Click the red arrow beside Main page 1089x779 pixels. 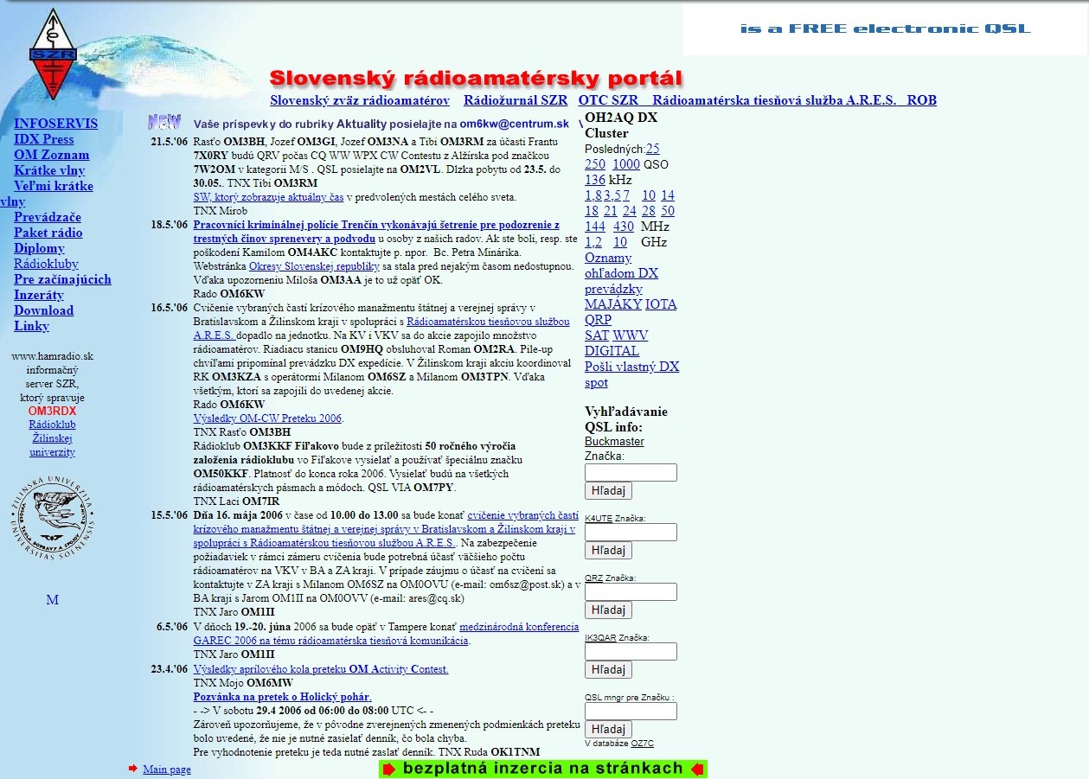tap(133, 769)
